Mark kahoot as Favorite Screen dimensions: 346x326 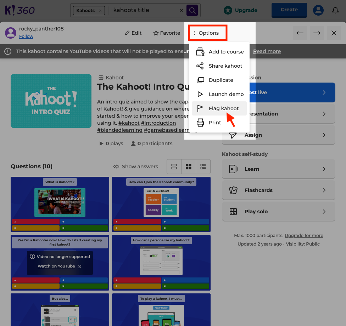click(167, 33)
